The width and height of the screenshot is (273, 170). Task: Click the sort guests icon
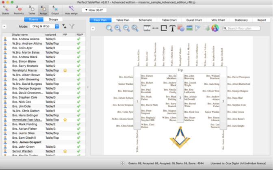[x=64, y=26]
